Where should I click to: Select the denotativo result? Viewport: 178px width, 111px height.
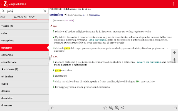pos(24,98)
